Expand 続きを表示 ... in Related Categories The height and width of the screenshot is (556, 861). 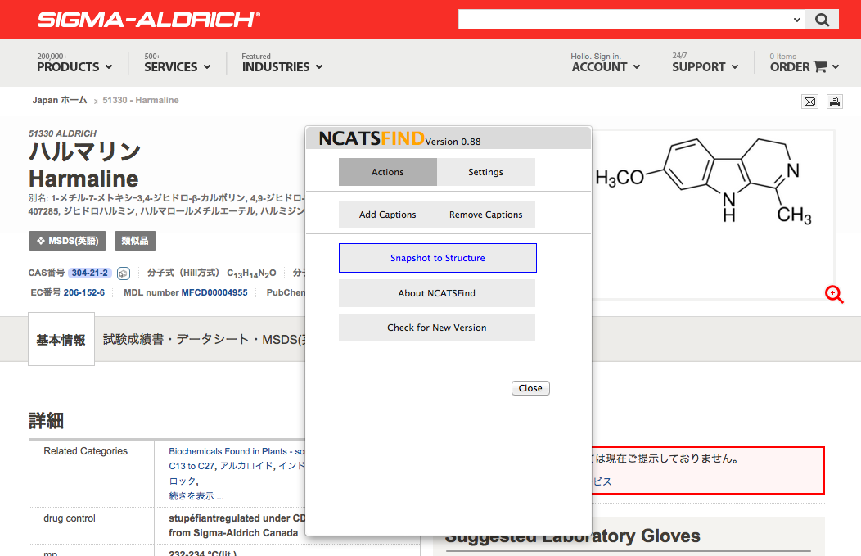click(196, 496)
